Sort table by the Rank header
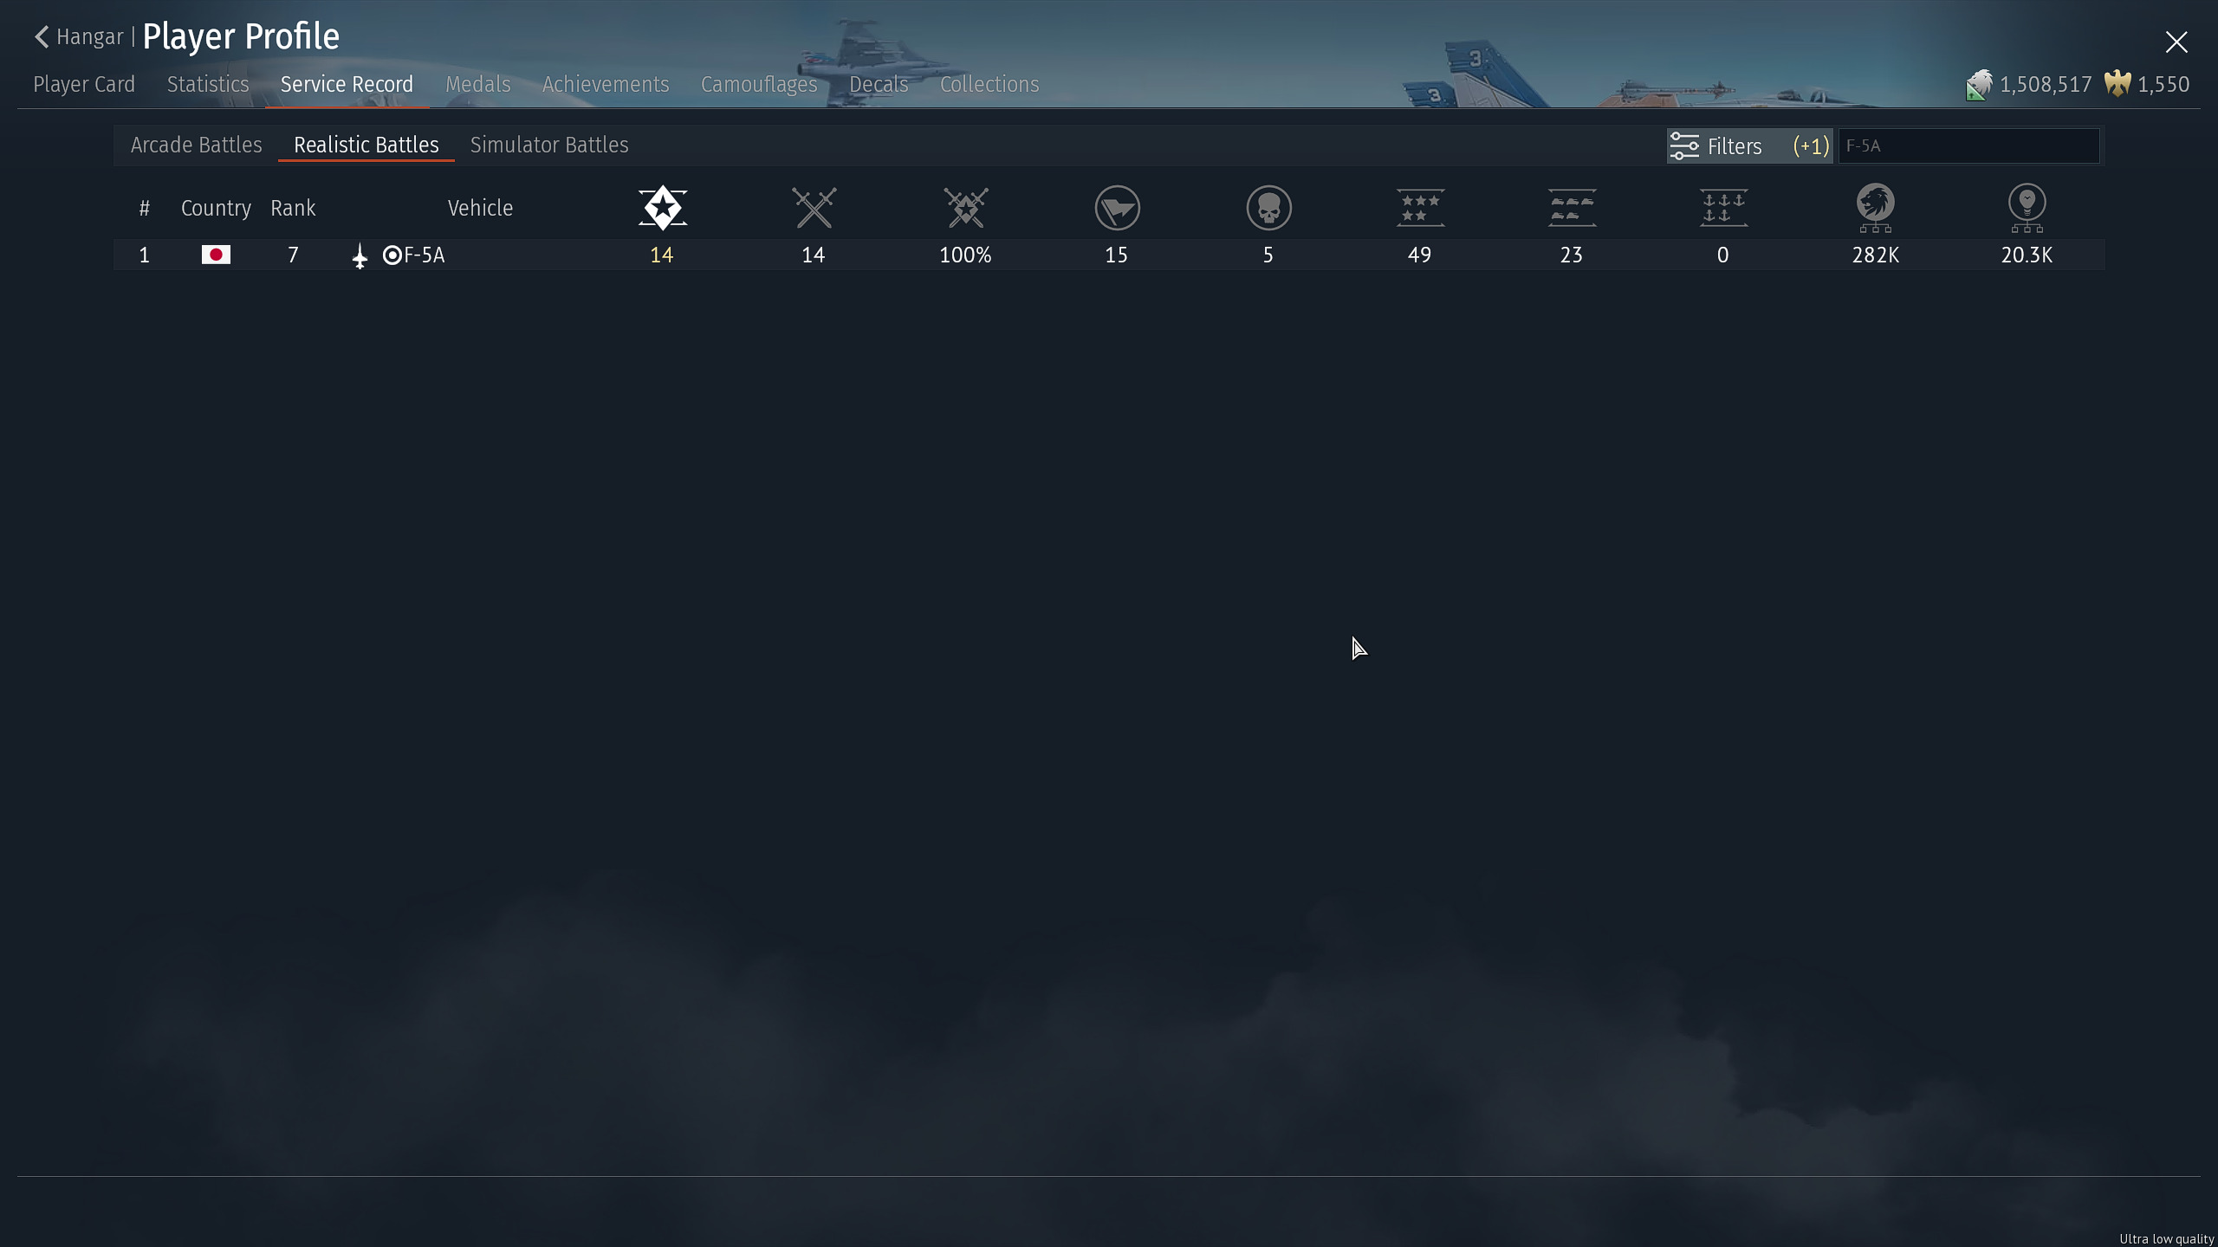 [x=293, y=209]
